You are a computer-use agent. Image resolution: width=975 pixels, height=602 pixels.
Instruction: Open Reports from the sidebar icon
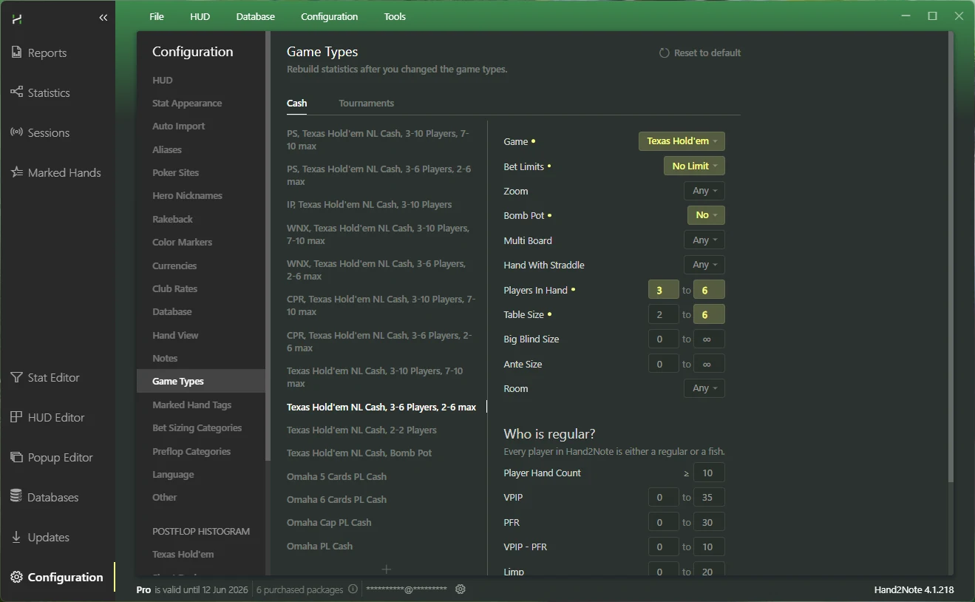coord(16,53)
